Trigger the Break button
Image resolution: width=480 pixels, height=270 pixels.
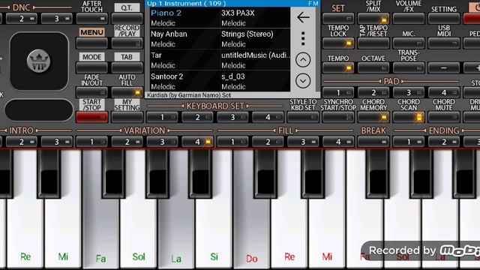(373, 142)
